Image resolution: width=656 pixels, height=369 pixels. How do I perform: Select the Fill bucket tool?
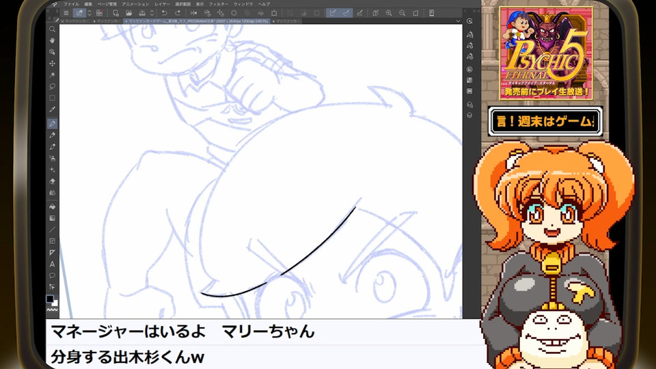53,206
